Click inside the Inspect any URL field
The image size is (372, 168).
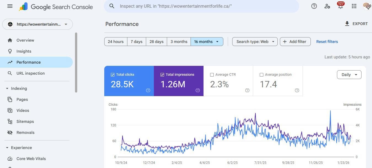click(193, 6)
